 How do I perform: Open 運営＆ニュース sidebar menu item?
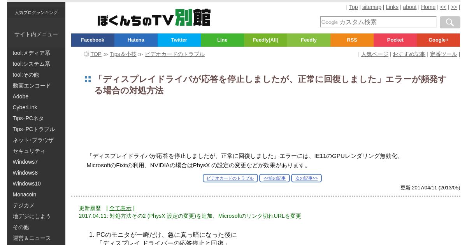[x=36, y=238]
